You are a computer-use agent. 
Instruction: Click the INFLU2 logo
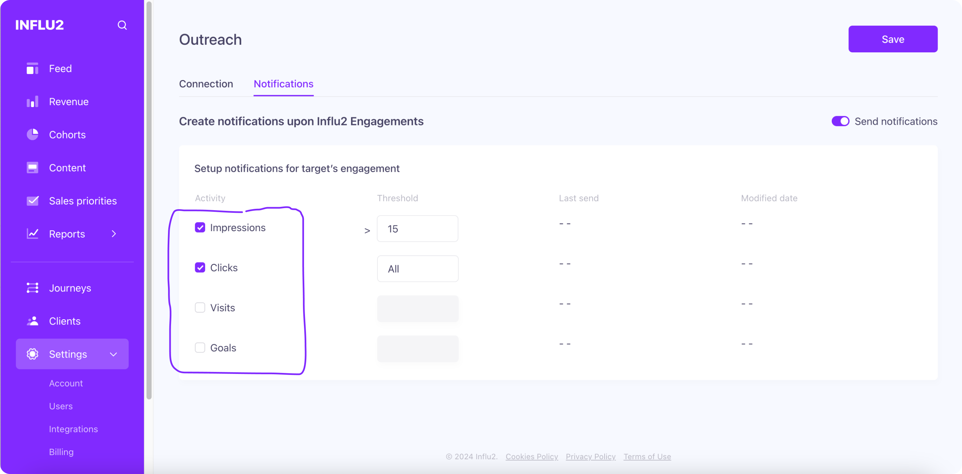pos(40,25)
